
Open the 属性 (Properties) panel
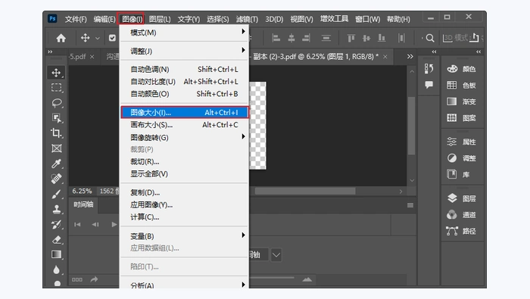click(461, 142)
